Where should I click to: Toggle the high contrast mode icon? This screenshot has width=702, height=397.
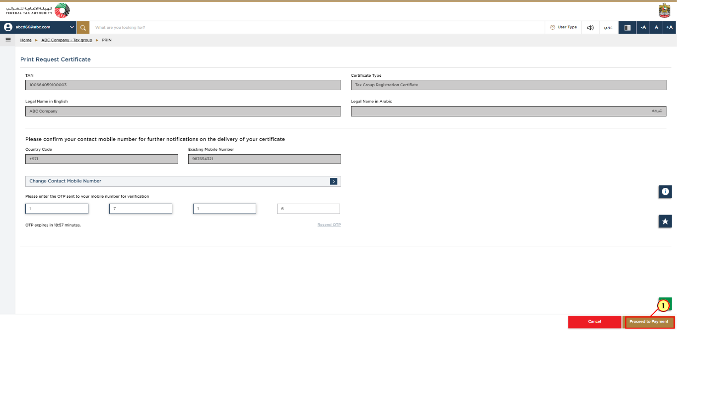tap(627, 27)
